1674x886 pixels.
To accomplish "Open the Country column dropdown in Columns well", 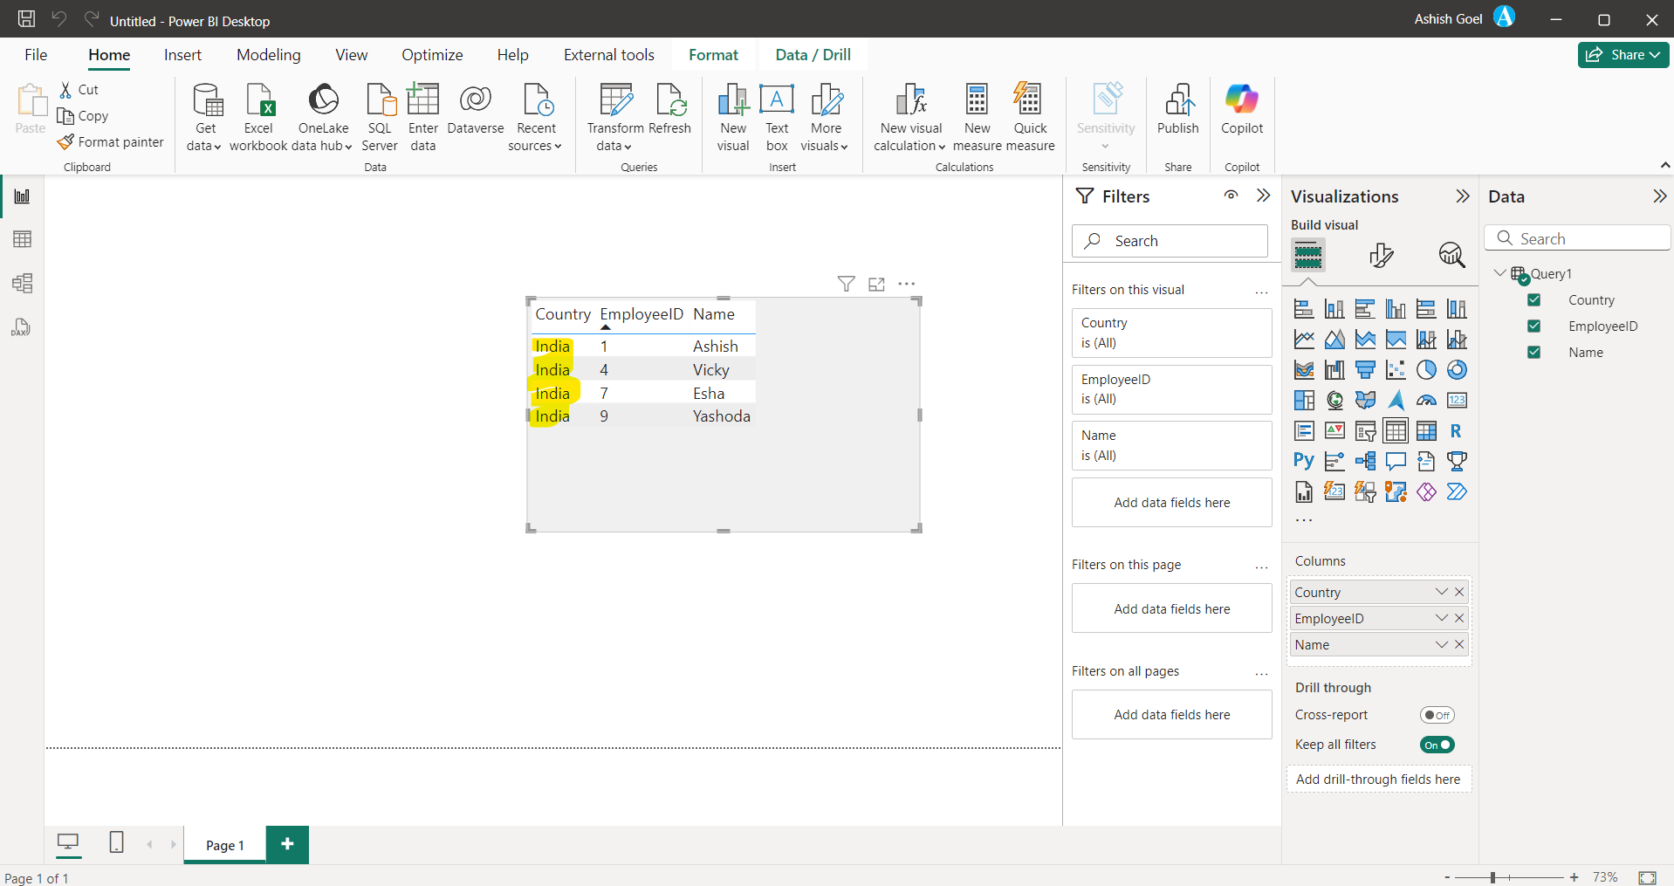I will click(x=1441, y=592).
